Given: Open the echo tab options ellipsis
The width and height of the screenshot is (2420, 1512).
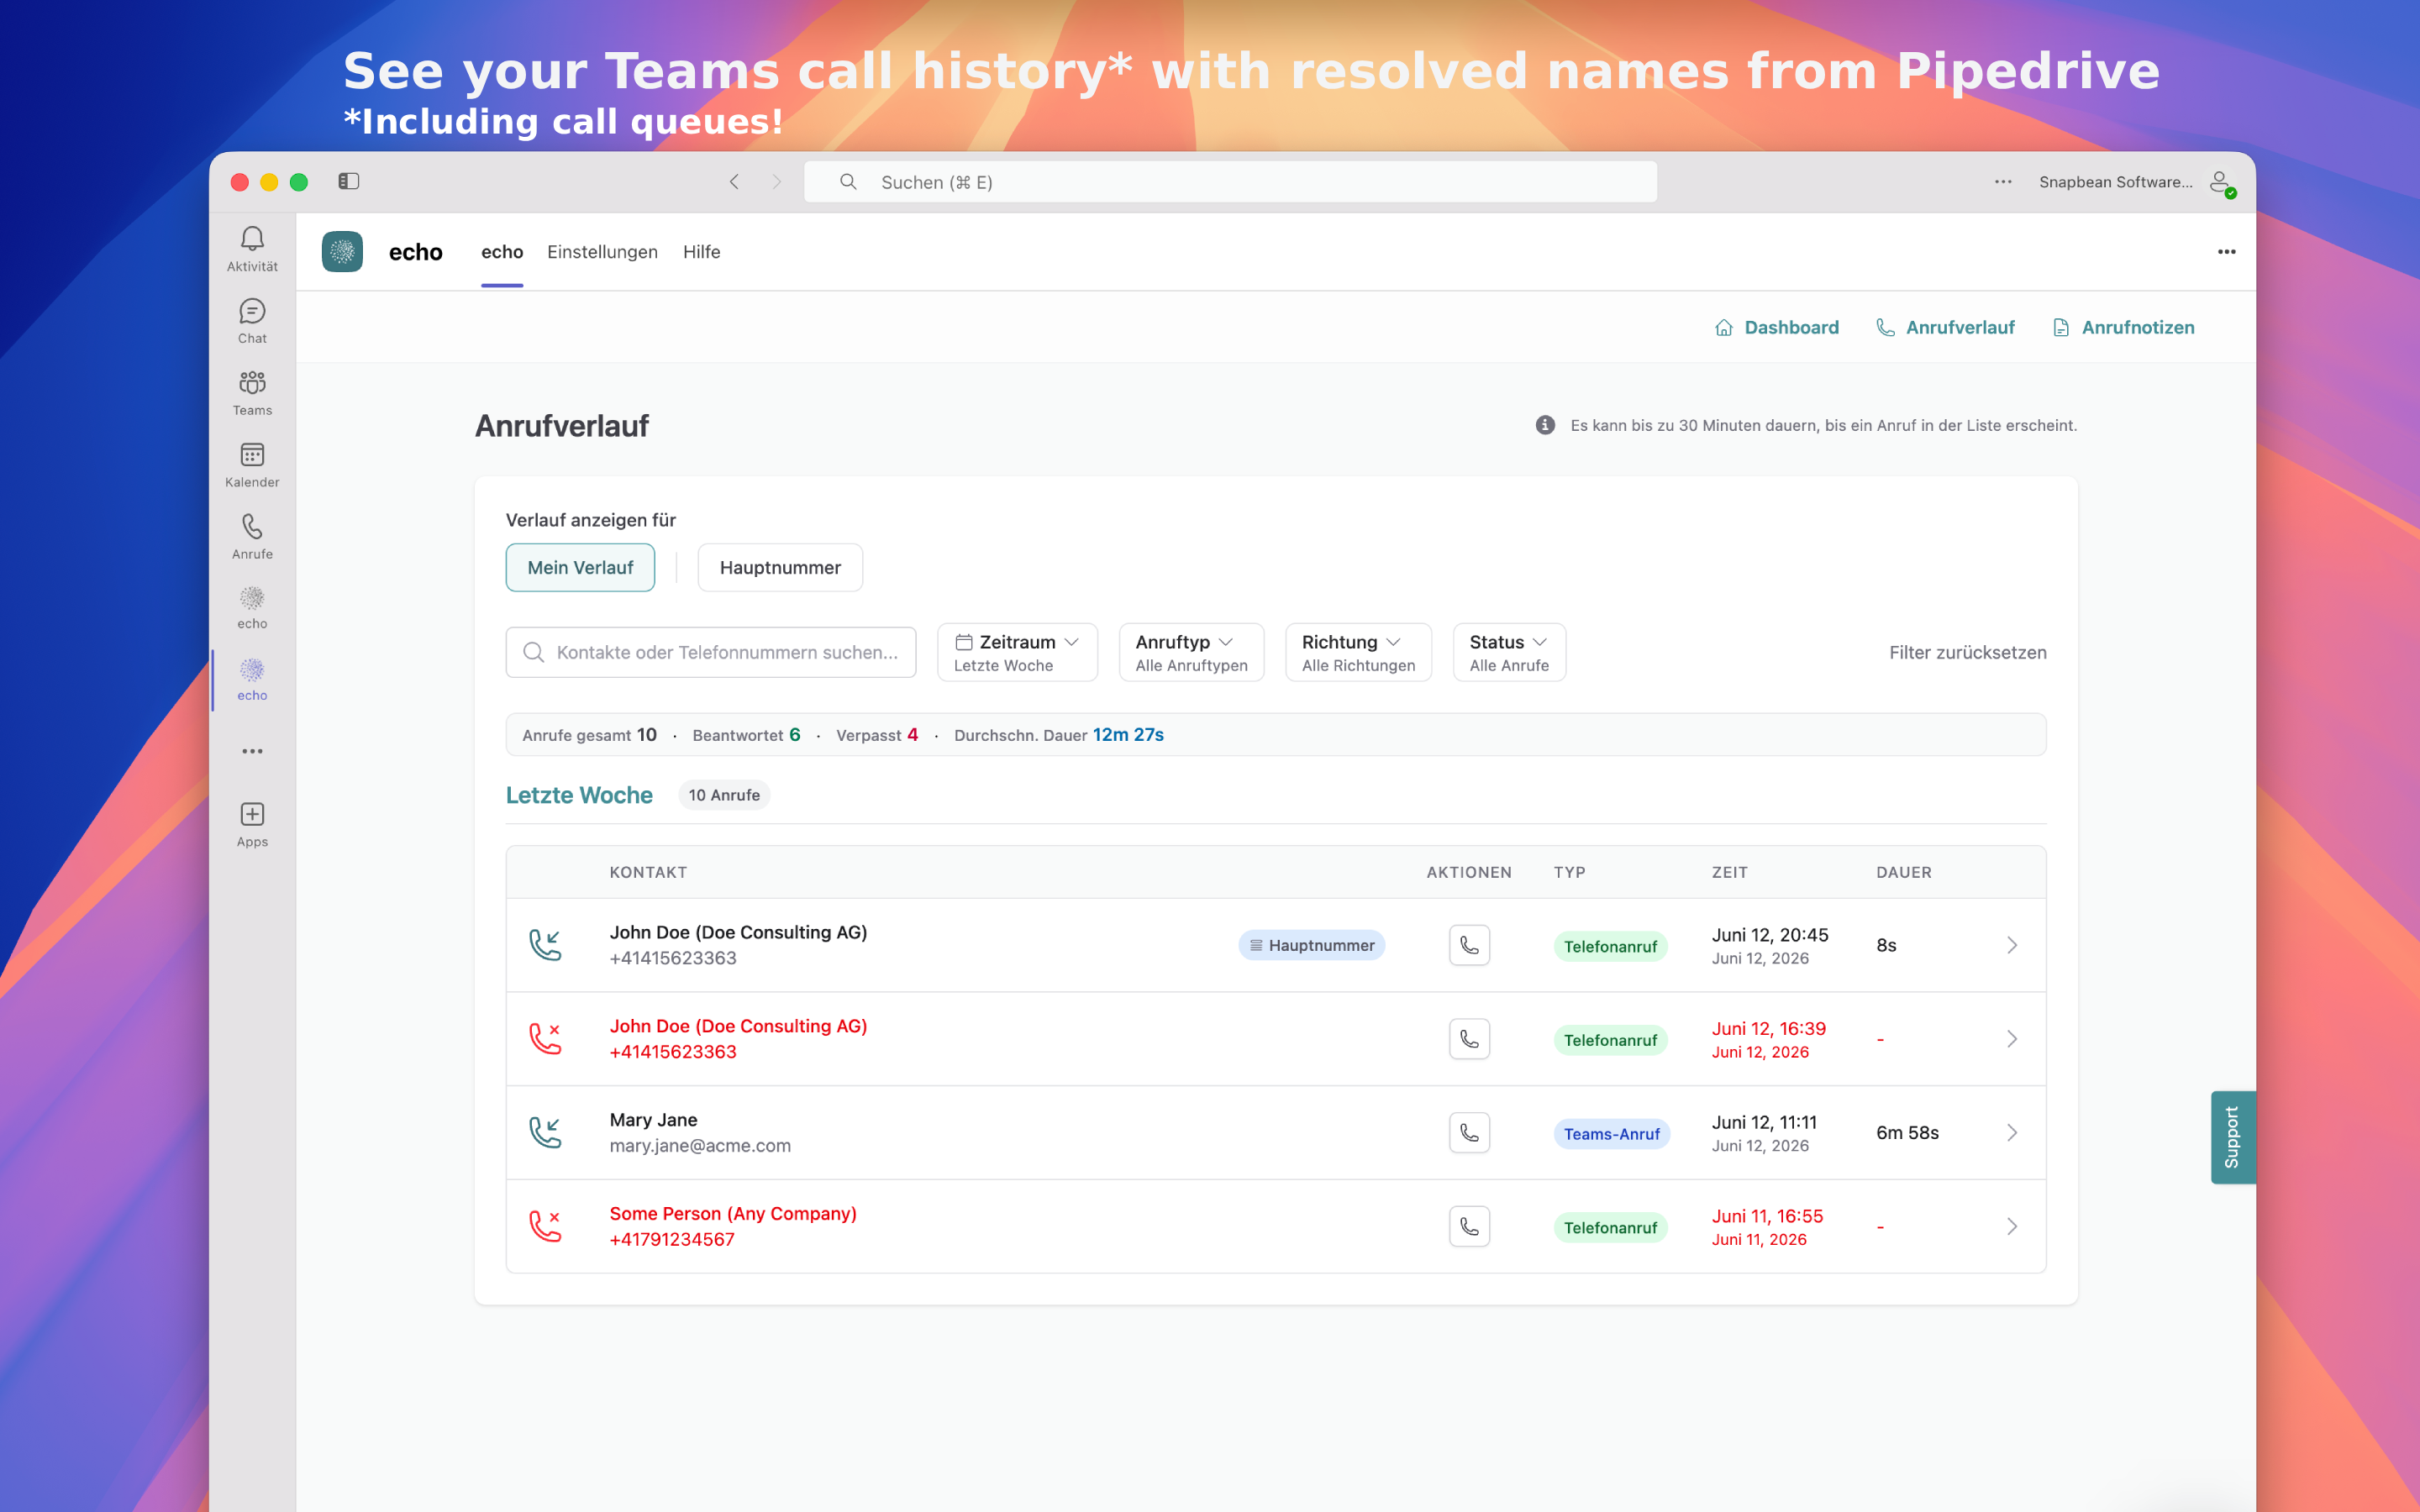Looking at the screenshot, I should point(2226,252).
